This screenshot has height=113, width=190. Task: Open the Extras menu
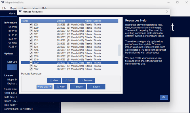click(35, 8)
